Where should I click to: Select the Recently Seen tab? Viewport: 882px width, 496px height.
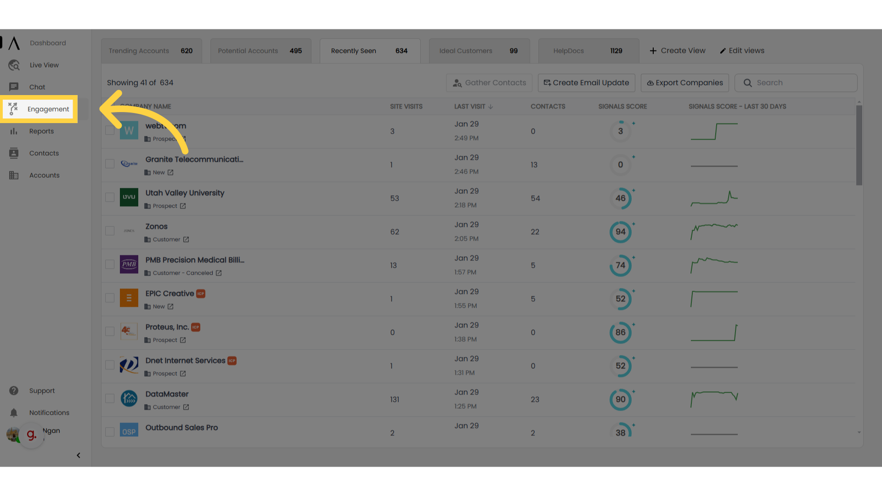tap(370, 51)
